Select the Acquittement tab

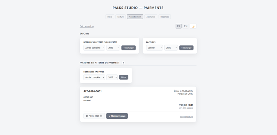(135, 17)
